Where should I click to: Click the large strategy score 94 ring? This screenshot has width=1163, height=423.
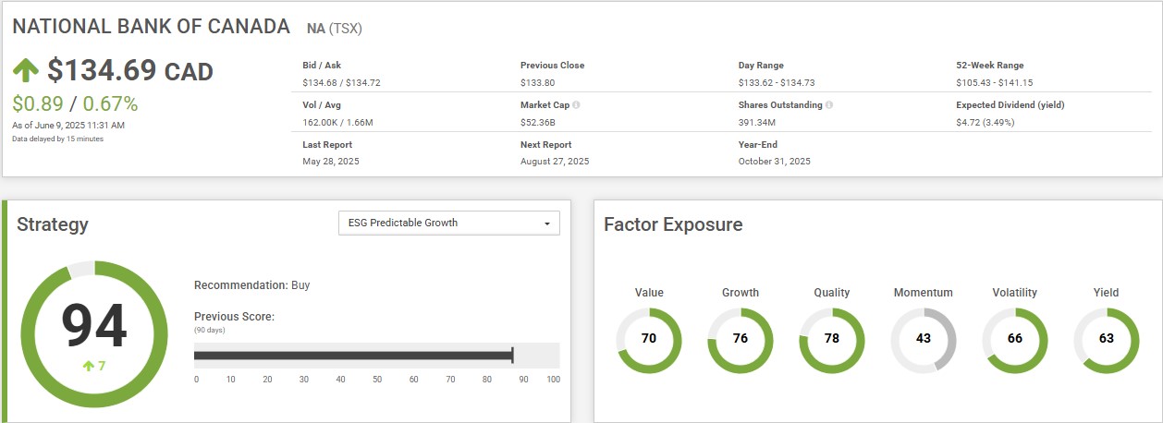click(94, 335)
